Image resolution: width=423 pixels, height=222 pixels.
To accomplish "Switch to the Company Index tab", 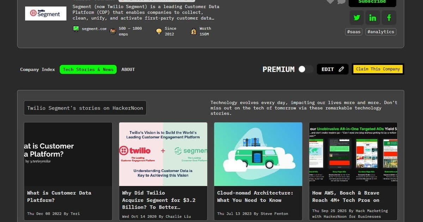I will [37, 69].
